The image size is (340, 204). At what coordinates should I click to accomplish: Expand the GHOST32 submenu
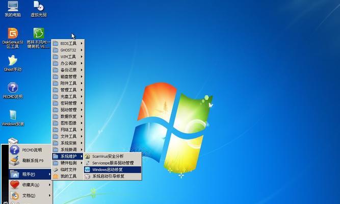point(68,50)
